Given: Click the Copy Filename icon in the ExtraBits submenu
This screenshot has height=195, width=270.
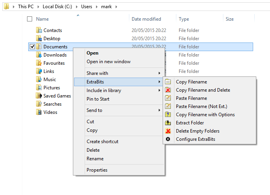Looking at the screenshot, I should tap(168, 82).
